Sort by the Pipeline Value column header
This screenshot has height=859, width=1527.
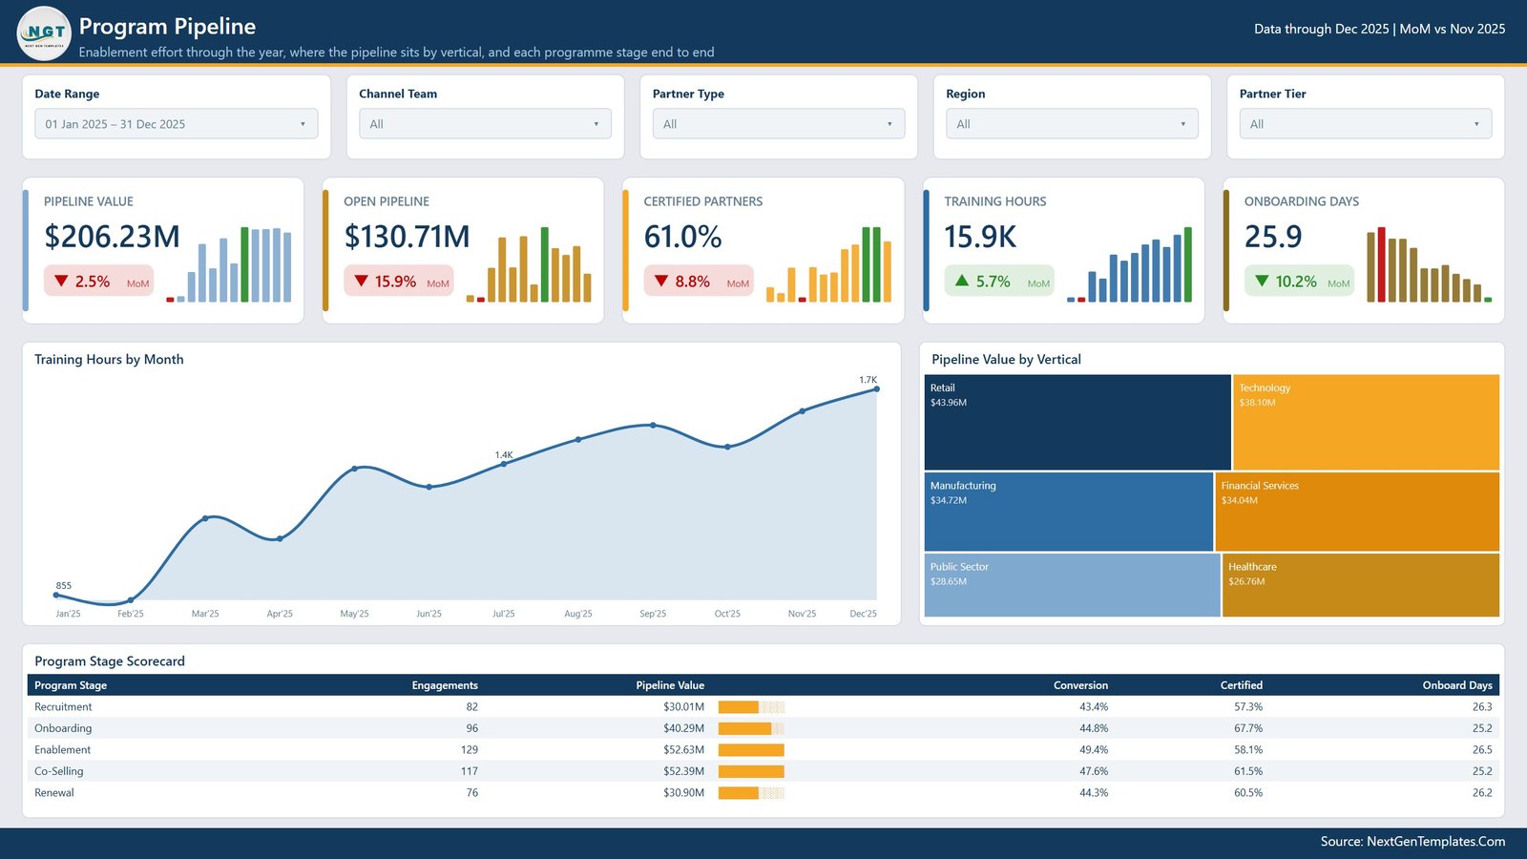[x=670, y=685]
